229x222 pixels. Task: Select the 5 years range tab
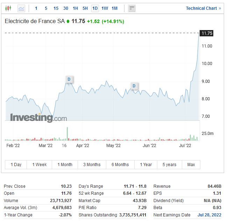coord(169,165)
